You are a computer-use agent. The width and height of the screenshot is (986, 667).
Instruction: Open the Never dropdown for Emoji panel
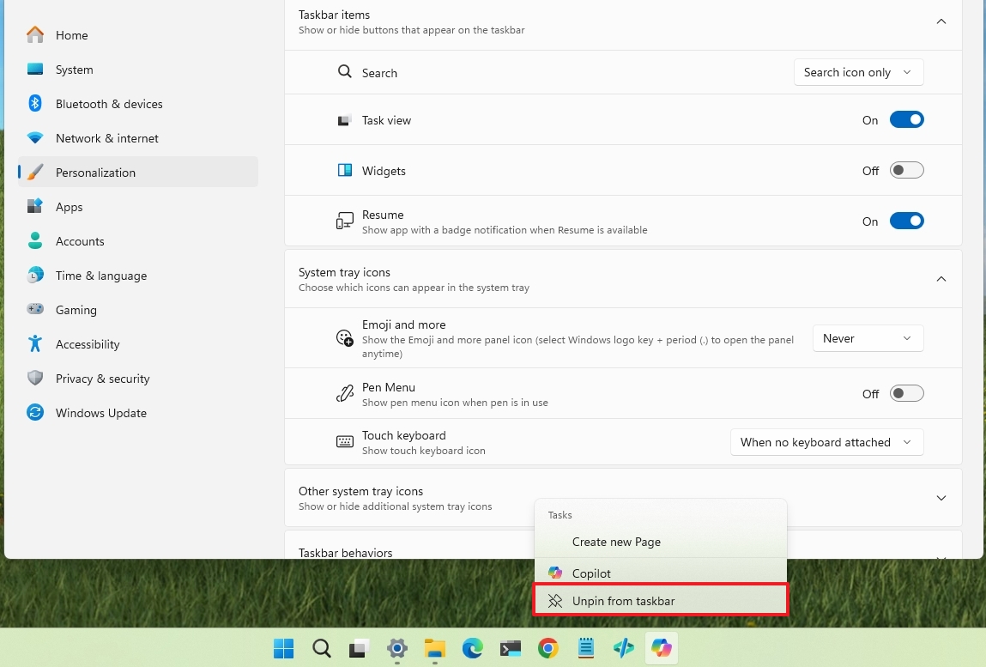click(x=867, y=338)
